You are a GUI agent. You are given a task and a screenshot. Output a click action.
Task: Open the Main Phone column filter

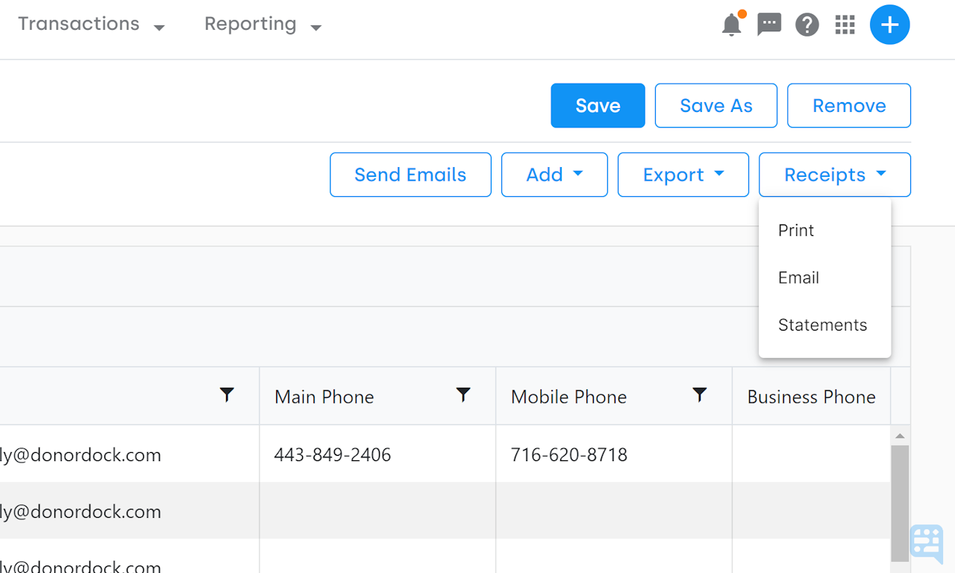(x=463, y=395)
